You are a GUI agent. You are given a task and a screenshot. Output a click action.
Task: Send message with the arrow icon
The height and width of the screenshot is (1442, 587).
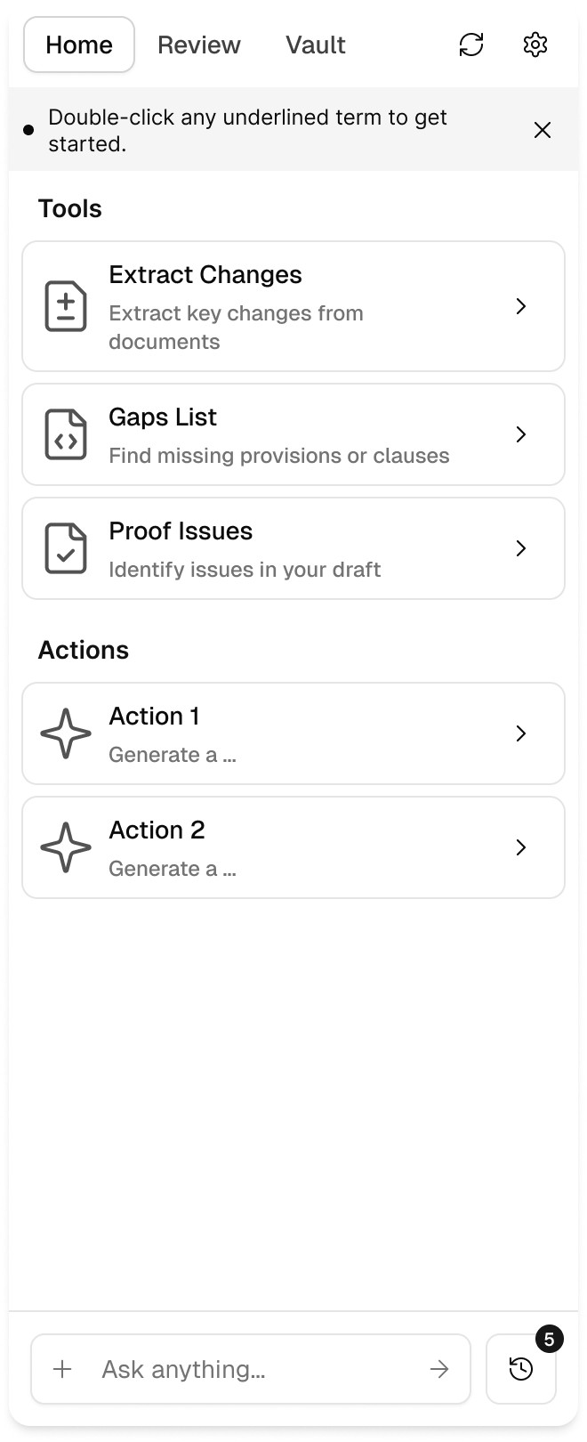(x=439, y=1369)
